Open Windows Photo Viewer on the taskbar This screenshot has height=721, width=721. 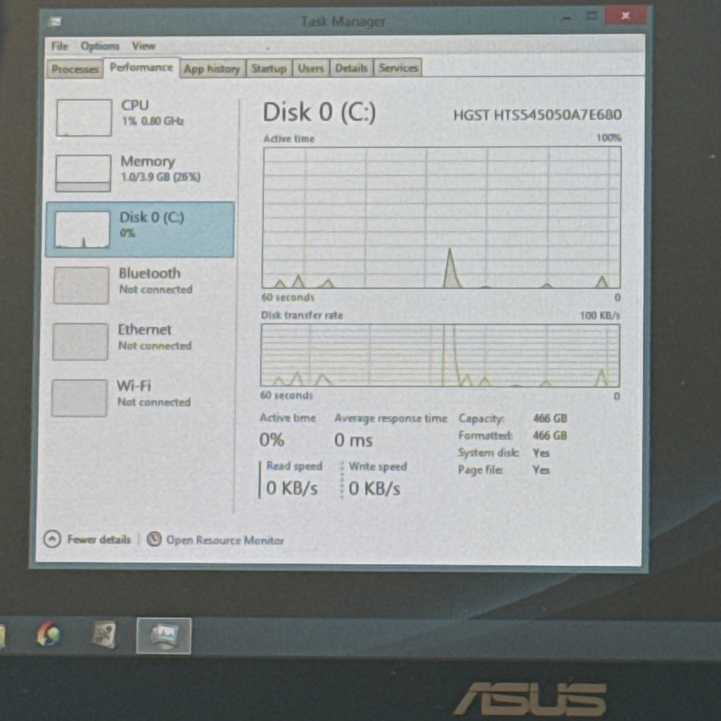(164, 635)
